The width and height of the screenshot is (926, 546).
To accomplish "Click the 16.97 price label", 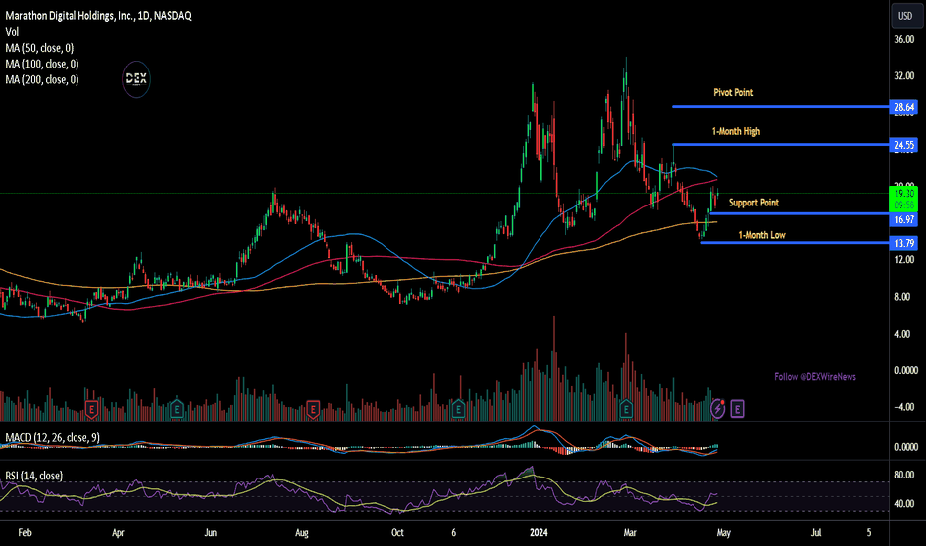I will point(903,219).
